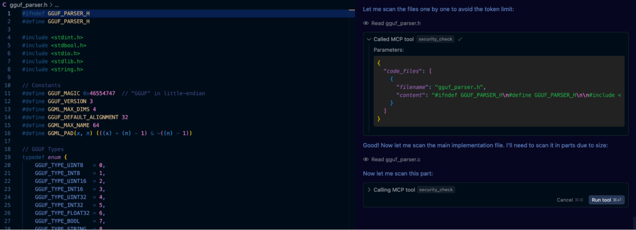Cancel the pending MCP tool call
This screenshot has height=230, width=636.
click(x=565, y=200)
